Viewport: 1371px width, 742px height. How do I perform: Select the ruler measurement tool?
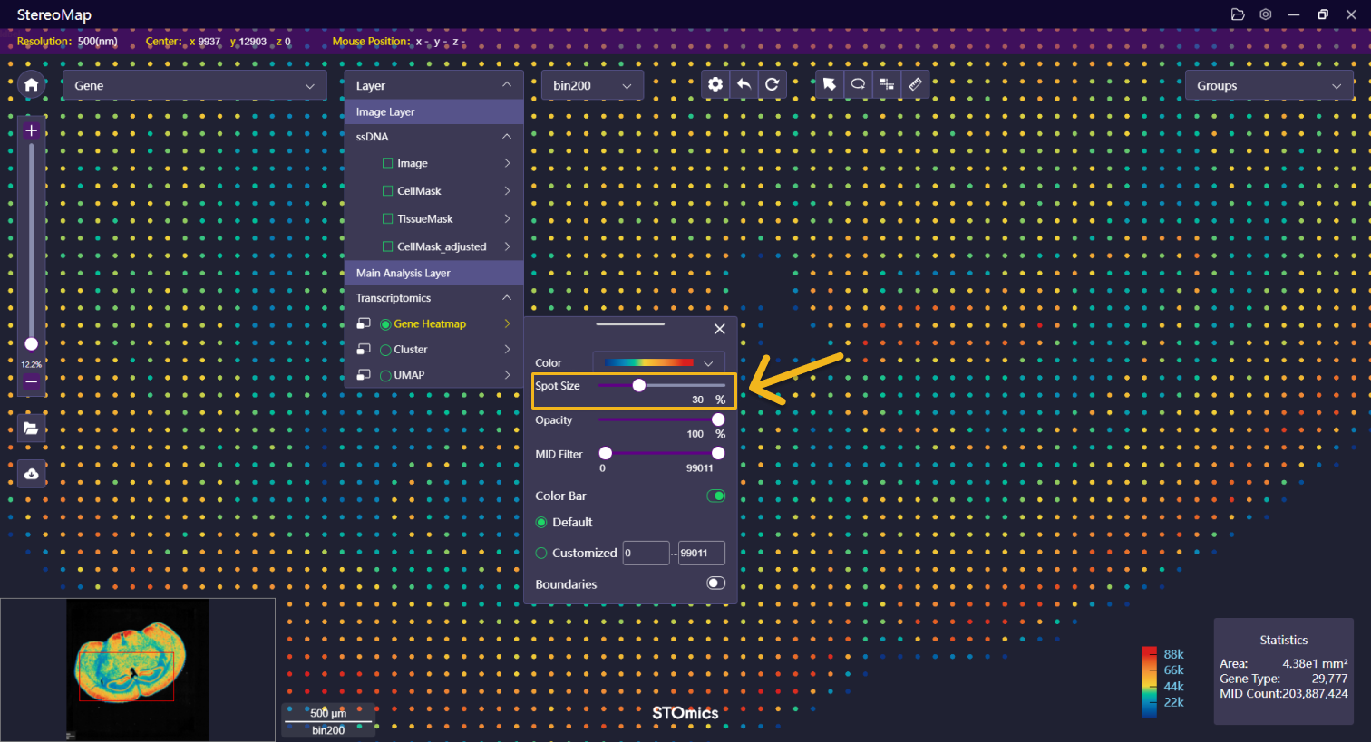click(915, 84)
